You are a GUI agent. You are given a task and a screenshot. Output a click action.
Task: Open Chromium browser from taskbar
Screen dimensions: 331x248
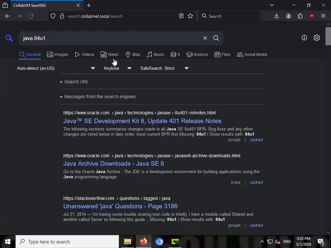click(159, 242)
